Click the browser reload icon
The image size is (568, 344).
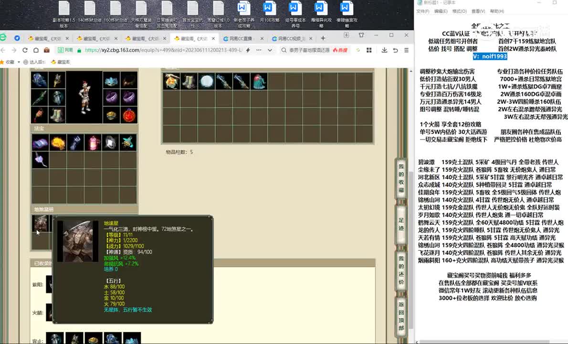(x=24, y=50)
